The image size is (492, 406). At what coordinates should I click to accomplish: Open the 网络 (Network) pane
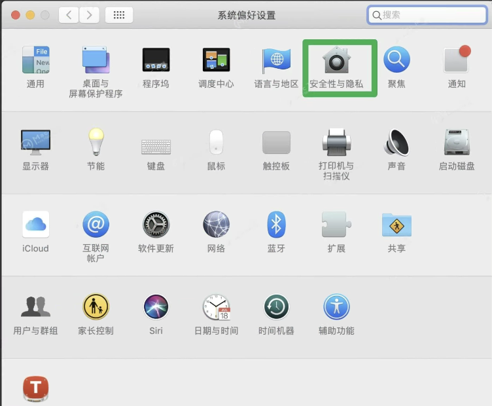tap(216, 225)
